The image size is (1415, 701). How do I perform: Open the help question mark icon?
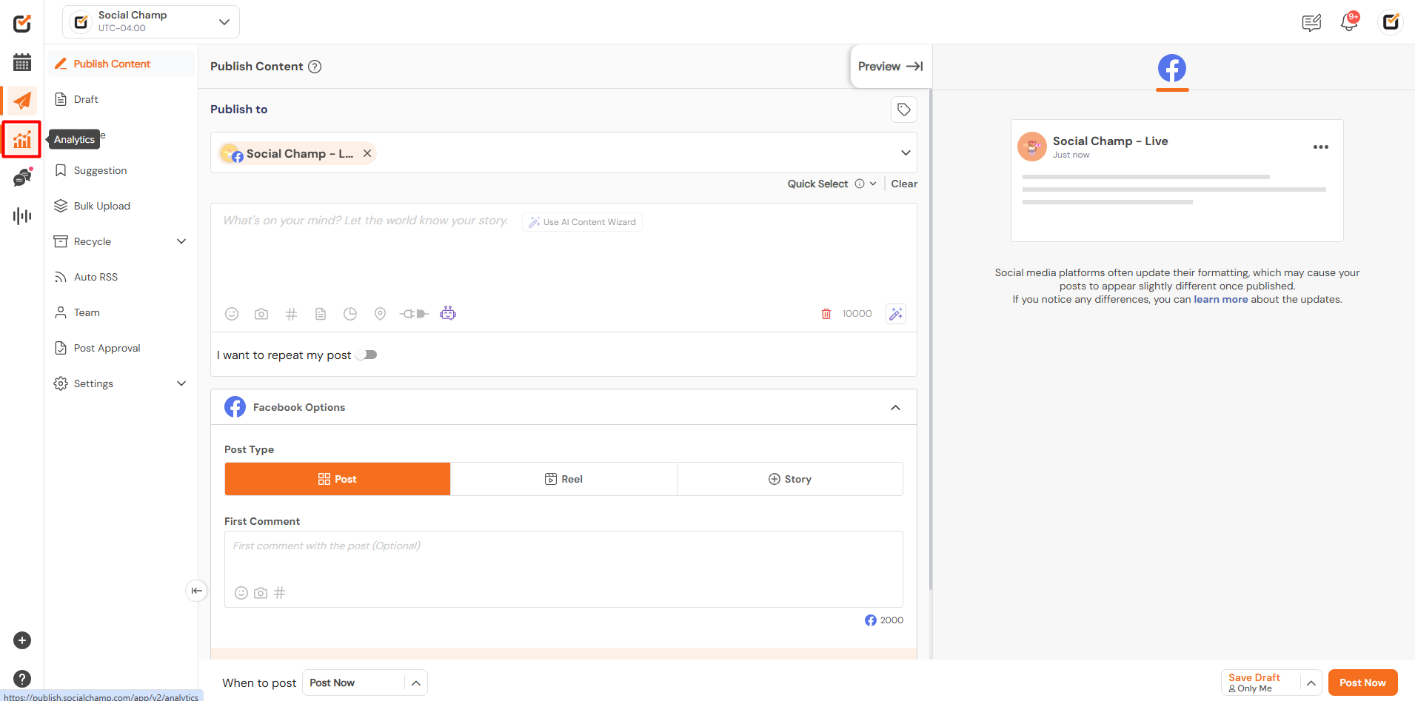22,679
